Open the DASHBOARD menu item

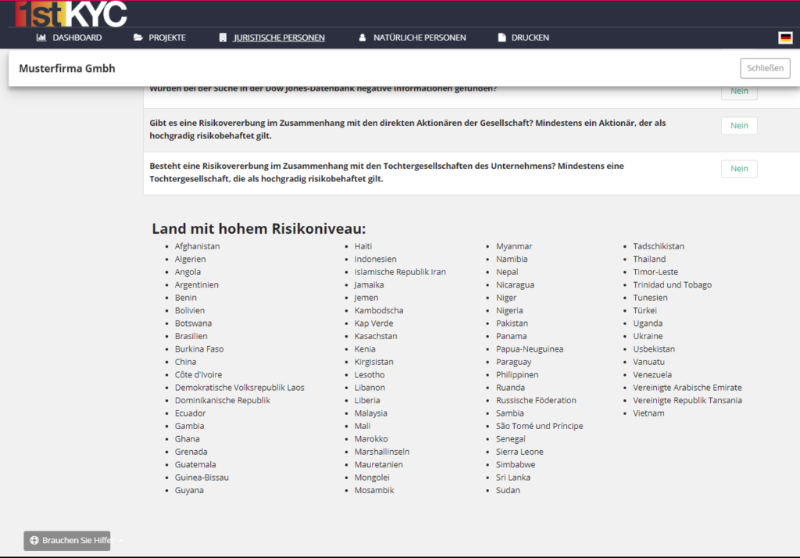pyautogui.click(x=77, y=38)
